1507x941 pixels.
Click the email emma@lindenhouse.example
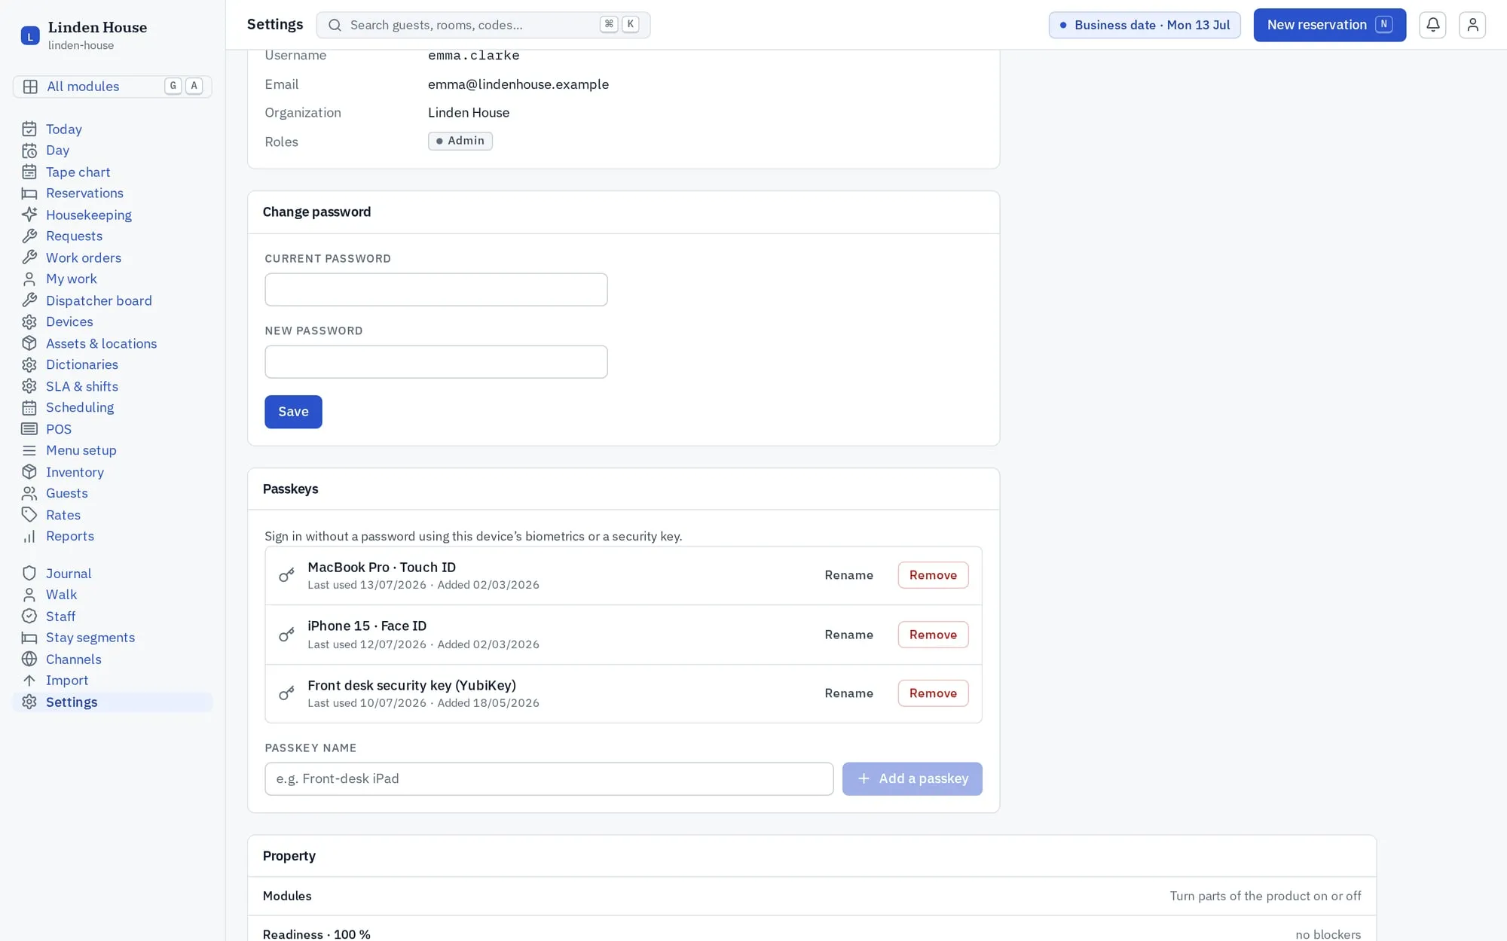coord(518,84)
